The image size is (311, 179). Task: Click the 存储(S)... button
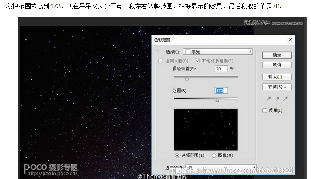277,87
